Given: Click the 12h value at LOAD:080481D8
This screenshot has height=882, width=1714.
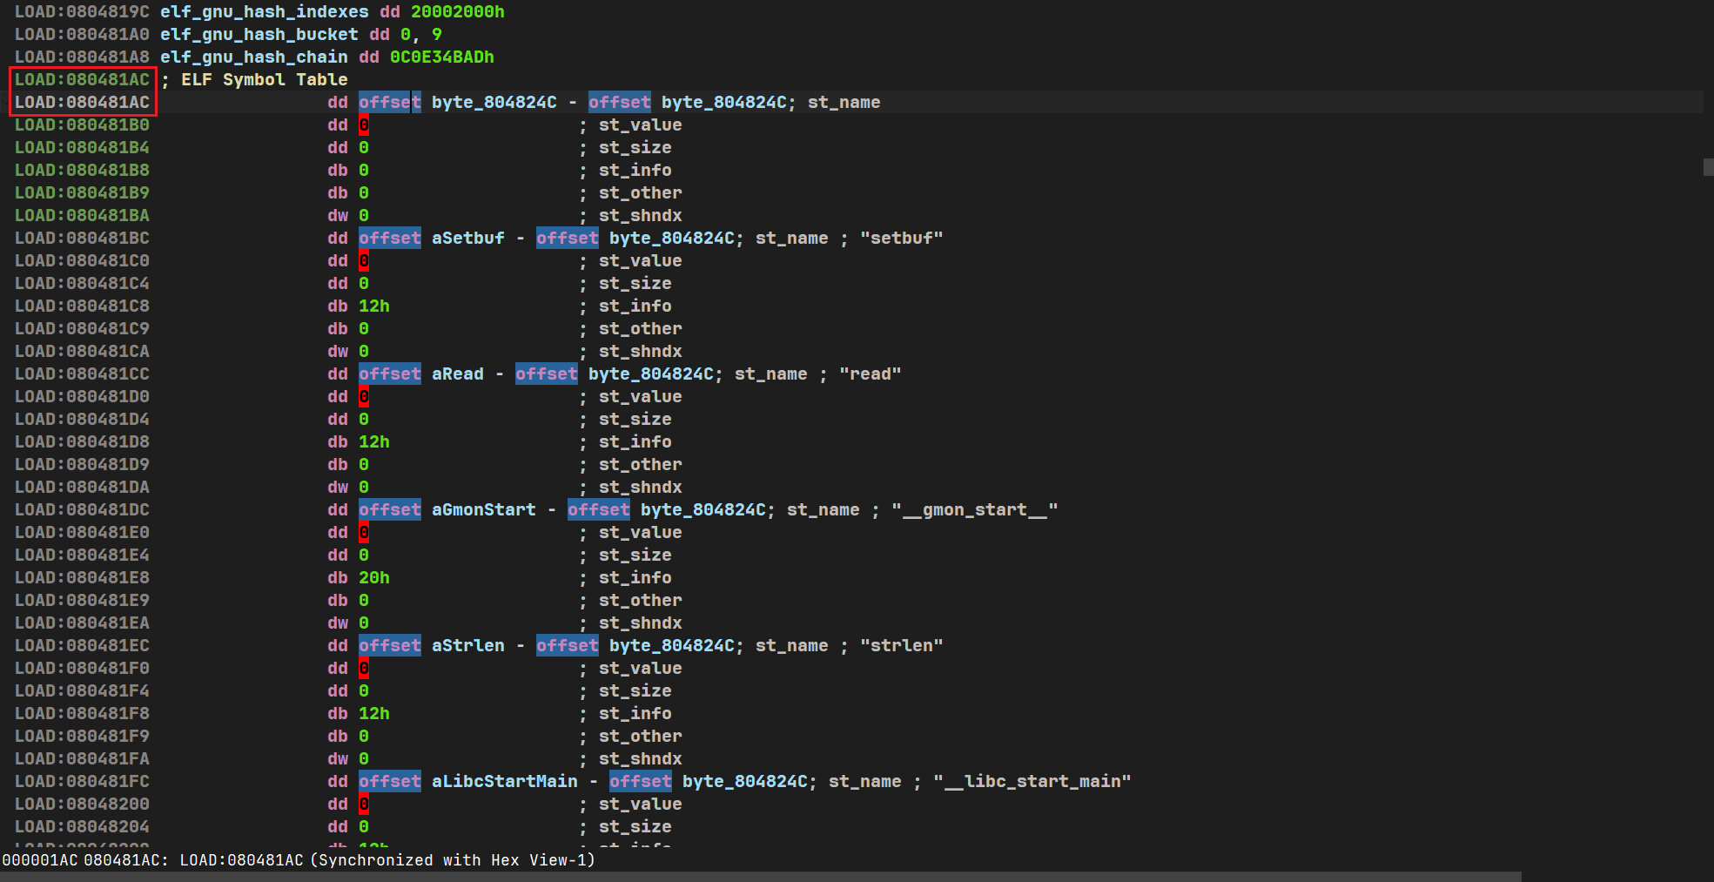Looking at the screenshot, I should 374,442.
